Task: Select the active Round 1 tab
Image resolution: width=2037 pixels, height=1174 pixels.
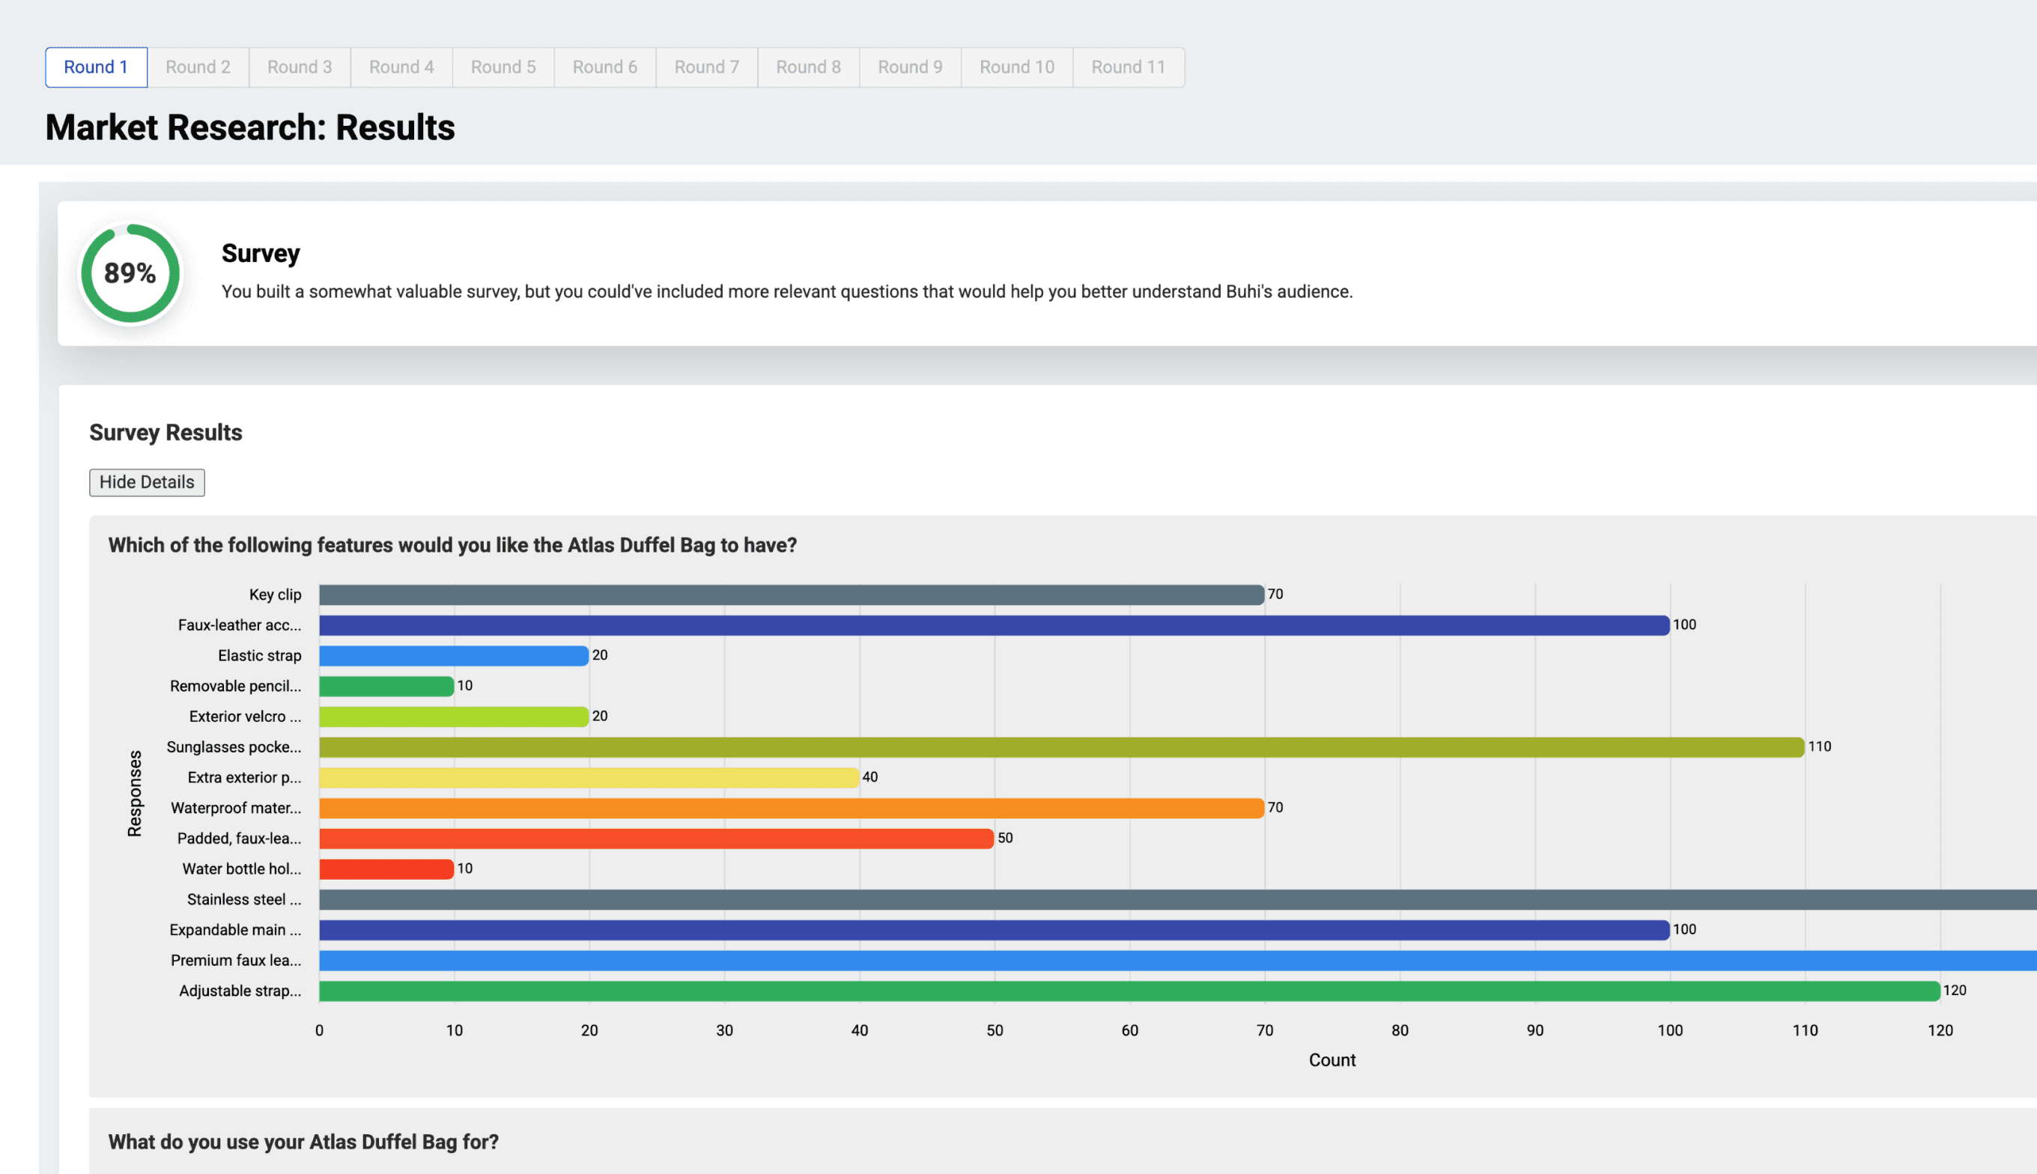Action: coord(96,67)
